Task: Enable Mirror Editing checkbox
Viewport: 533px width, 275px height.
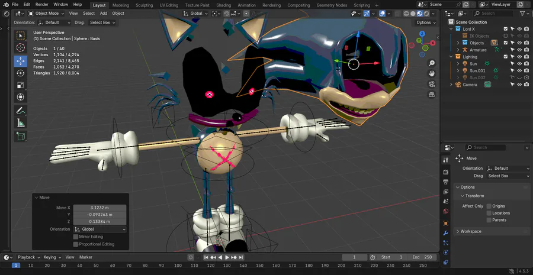Action: coord(75,237)
